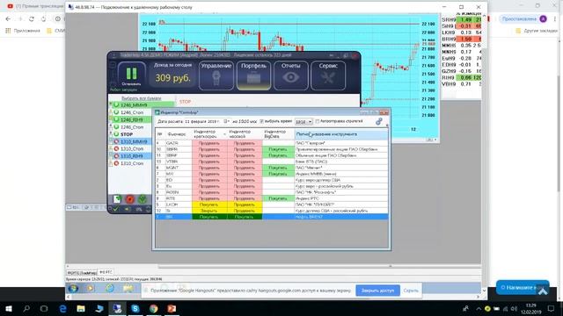563x316 pixels.
Task: Select the 1310_RIH9 strategy row
Action: pyautogui.click(x=131, y=156)
